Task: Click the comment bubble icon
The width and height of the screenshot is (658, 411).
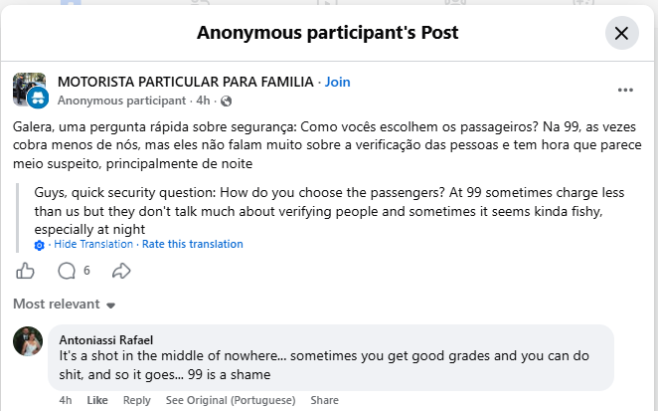Action: [x=67, y=271]
